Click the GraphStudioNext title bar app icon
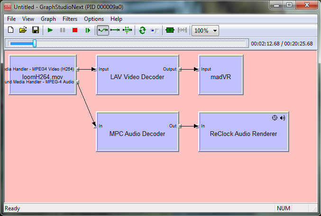 point(8,7)
